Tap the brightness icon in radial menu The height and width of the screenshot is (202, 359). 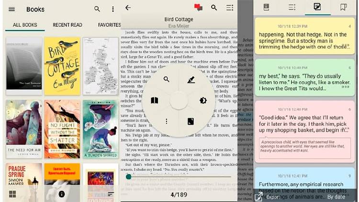click(203, 101)
